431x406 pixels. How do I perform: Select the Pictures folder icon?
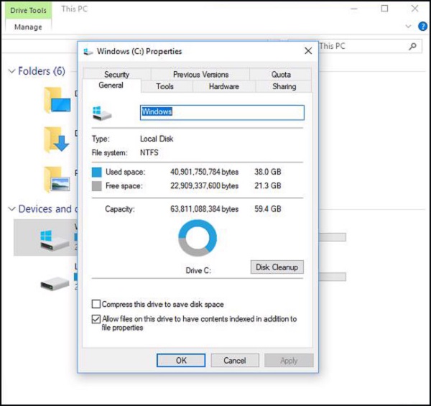pyautogui.click(x=57, y=179)
